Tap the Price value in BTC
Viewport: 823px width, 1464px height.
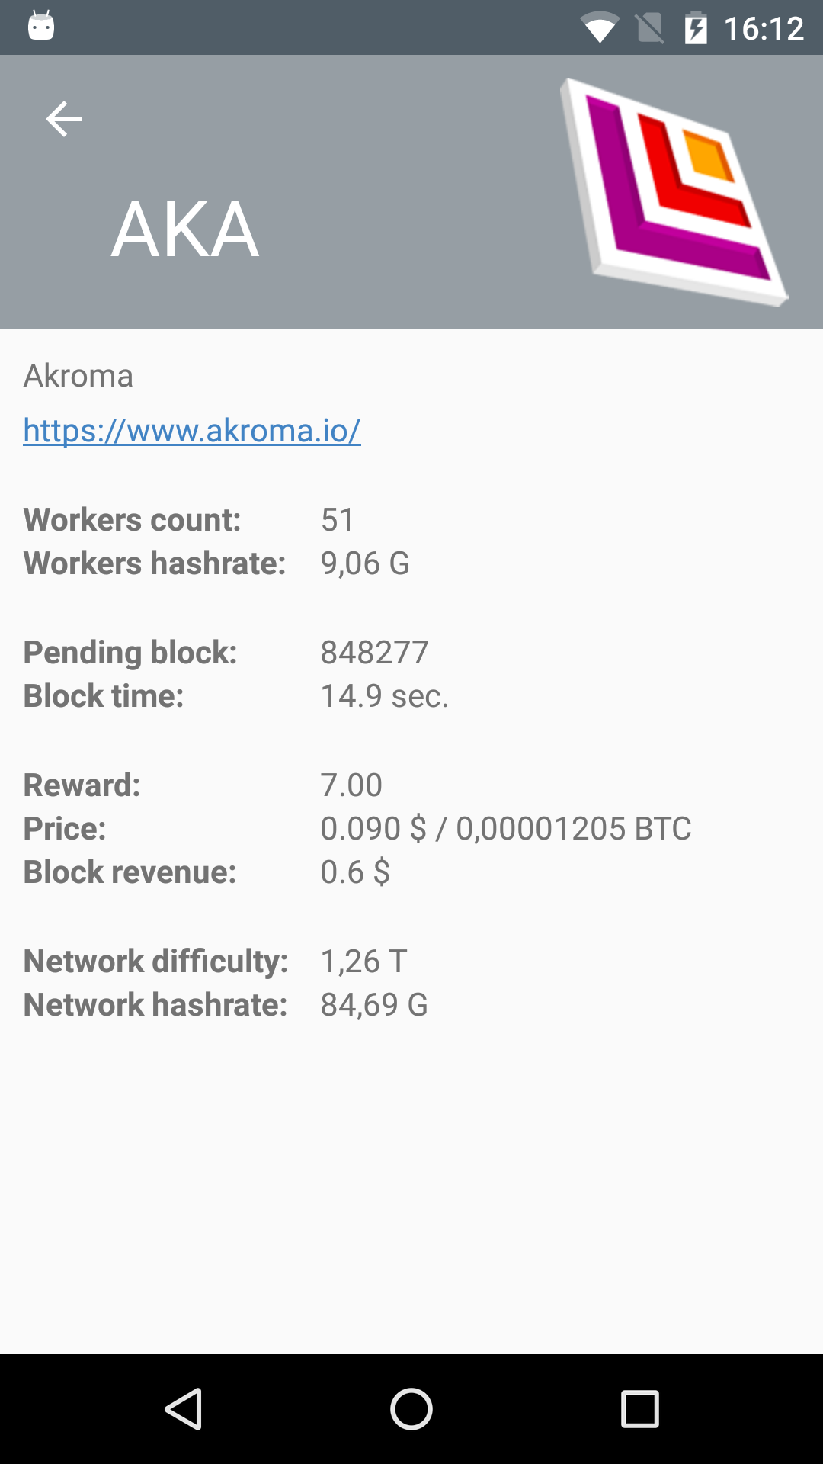pyautogui.click(x=574, y=829)
